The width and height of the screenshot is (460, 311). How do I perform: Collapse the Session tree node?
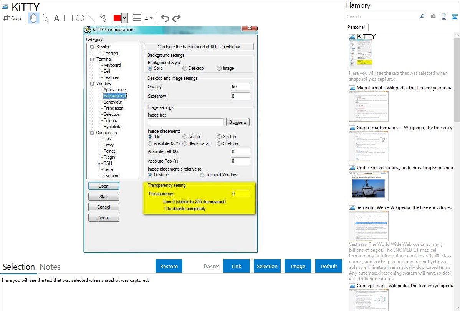pos(92,47)
